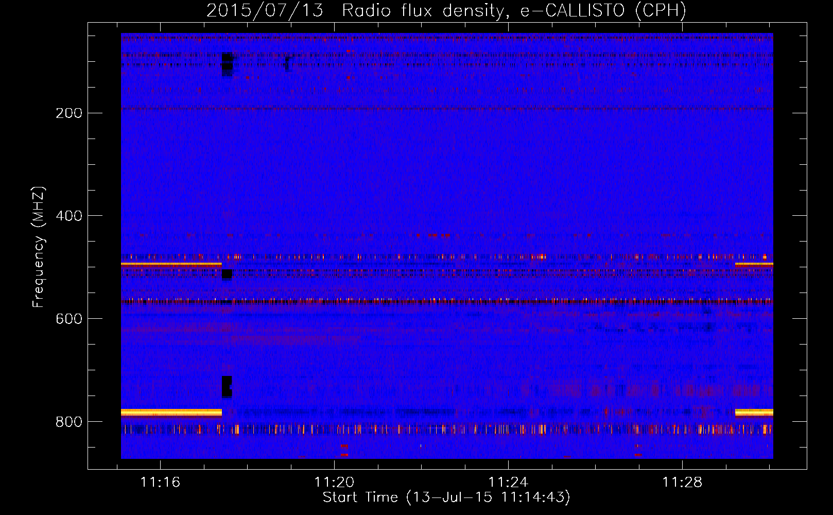Click the orange band near 500 MHz at left

(171, 264)
